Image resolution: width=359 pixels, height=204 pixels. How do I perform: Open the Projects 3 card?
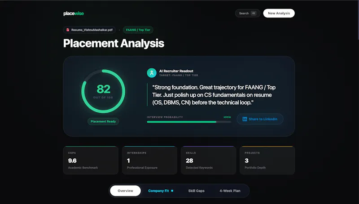pyautogui.click(x=267, y=160)
